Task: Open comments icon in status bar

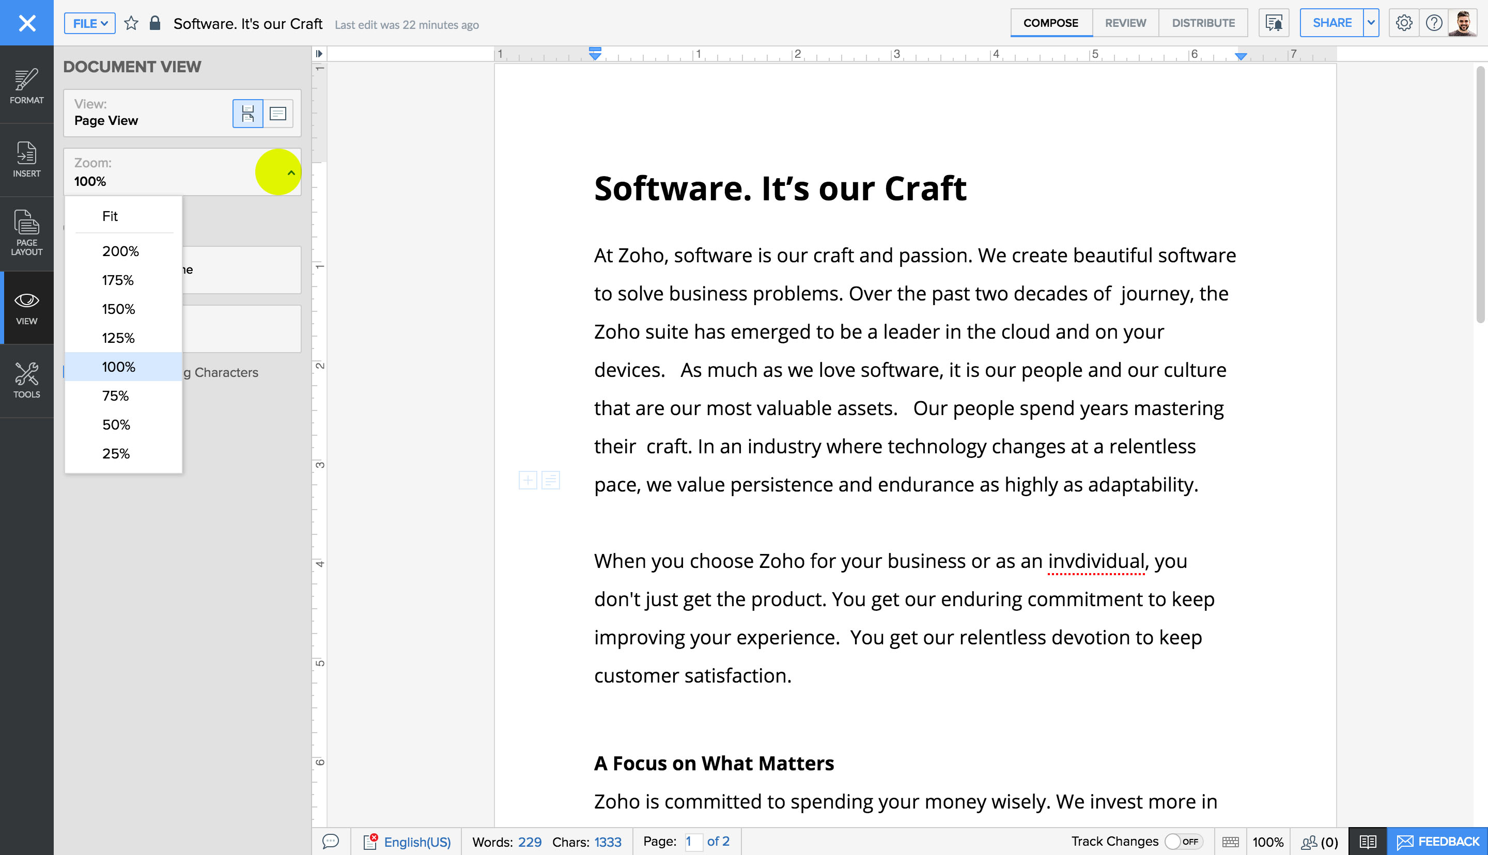Action: [331, 842]
